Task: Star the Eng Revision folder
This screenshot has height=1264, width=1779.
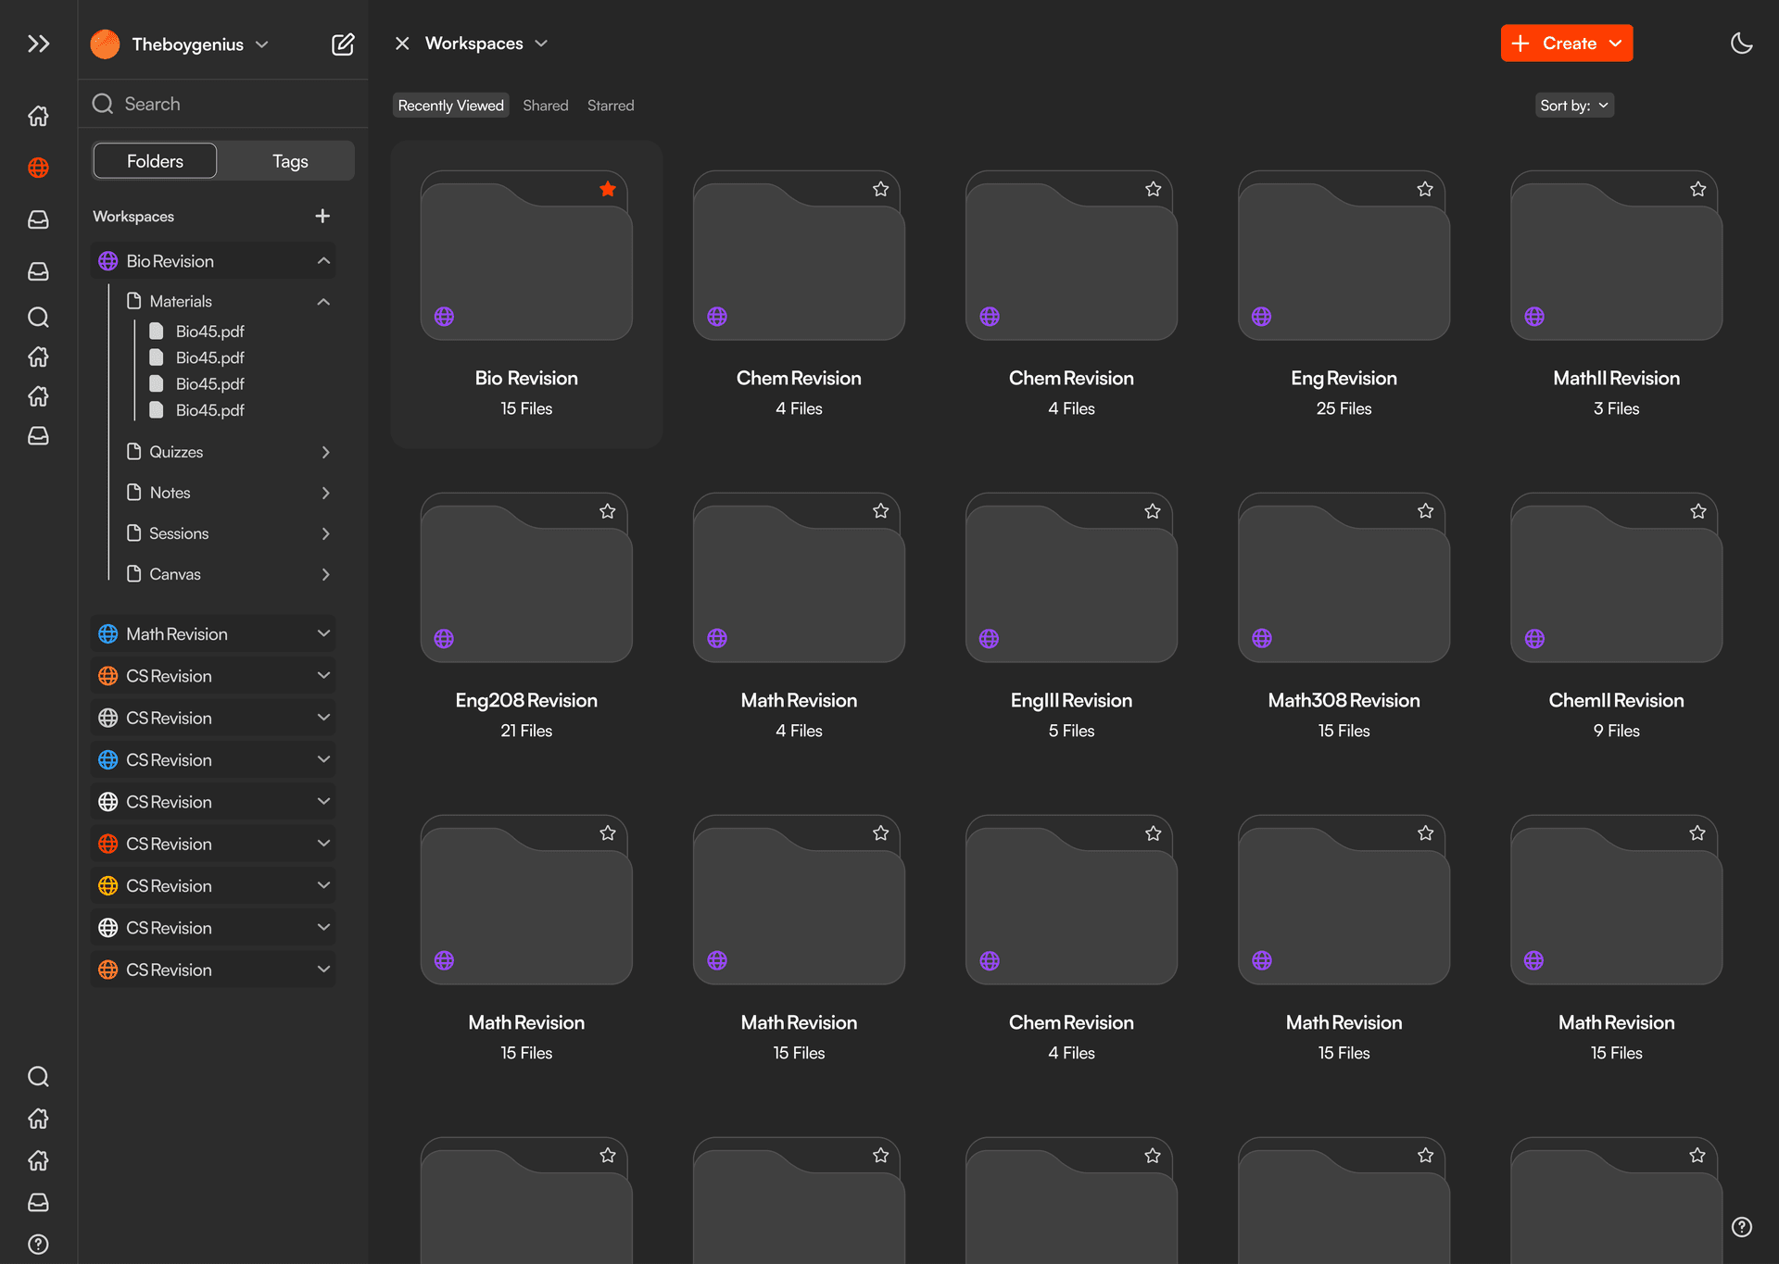Action: pyautogui.click(x=1425, y=189)
